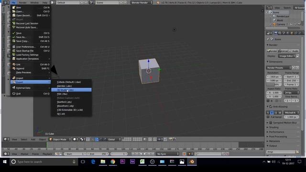Screen dimensions: 306x172
Task: Select 16 anti-aliasing samples
Action: [280, 113]
